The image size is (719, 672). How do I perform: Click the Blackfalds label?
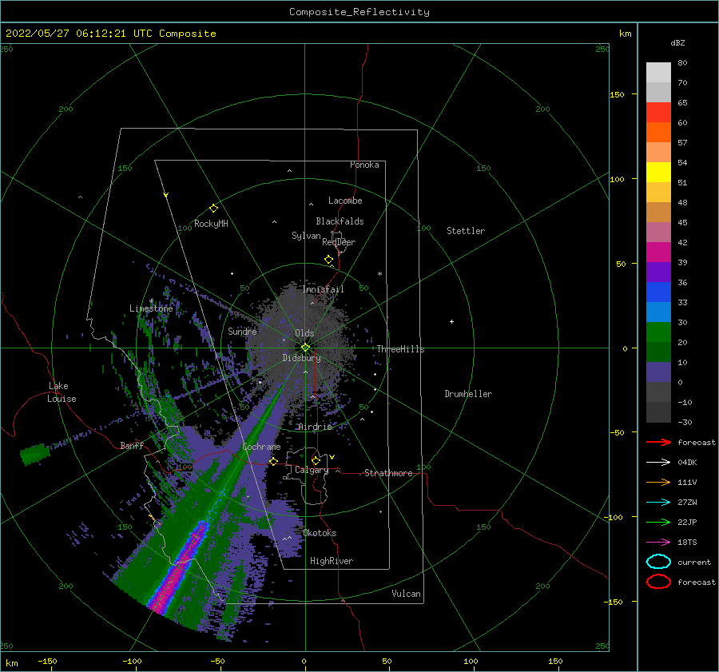(340, 221)
